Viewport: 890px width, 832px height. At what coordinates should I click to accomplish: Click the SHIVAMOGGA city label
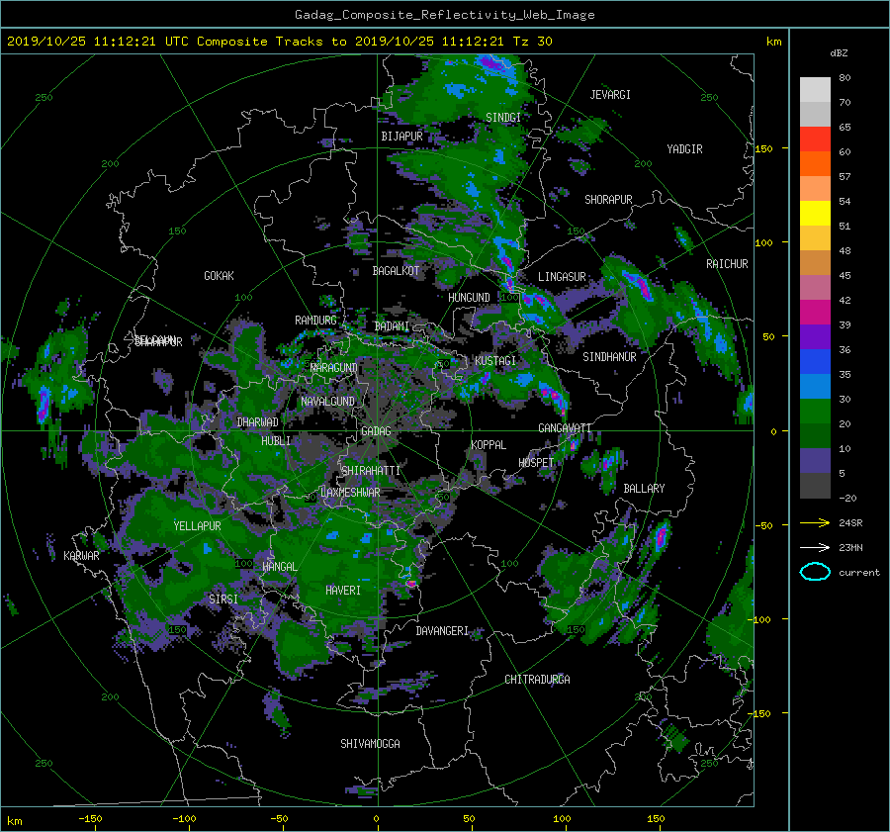pos(370,744)
